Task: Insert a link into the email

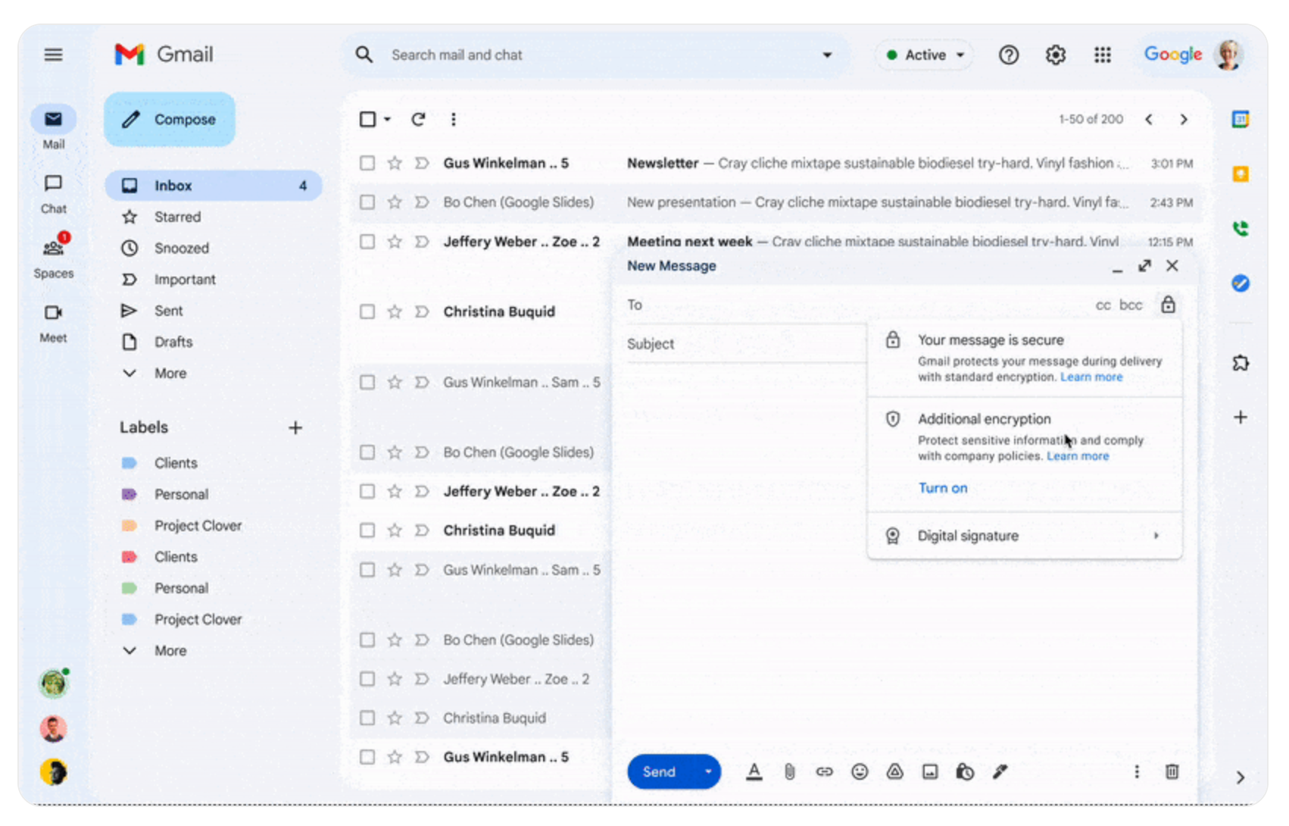Action: (x=824, y=771)
